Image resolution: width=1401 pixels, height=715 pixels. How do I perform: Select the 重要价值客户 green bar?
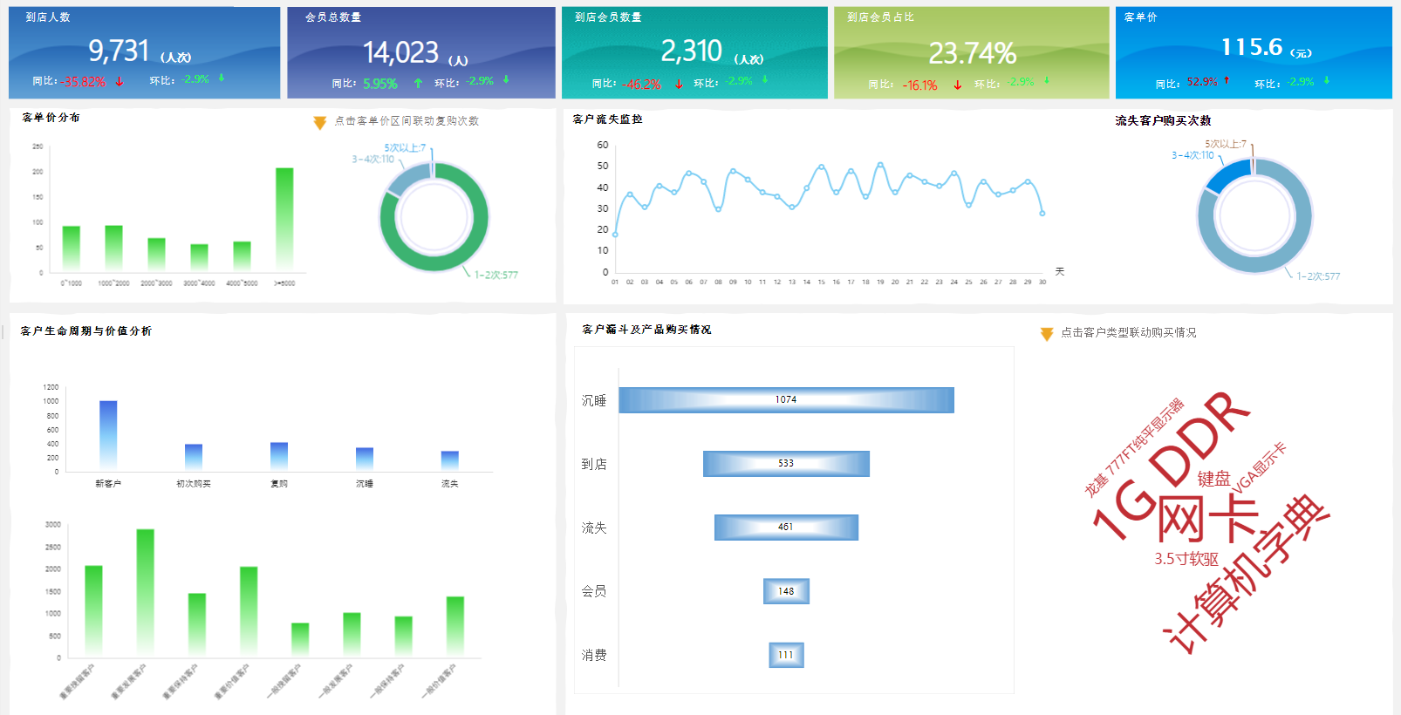coord(249,612)
